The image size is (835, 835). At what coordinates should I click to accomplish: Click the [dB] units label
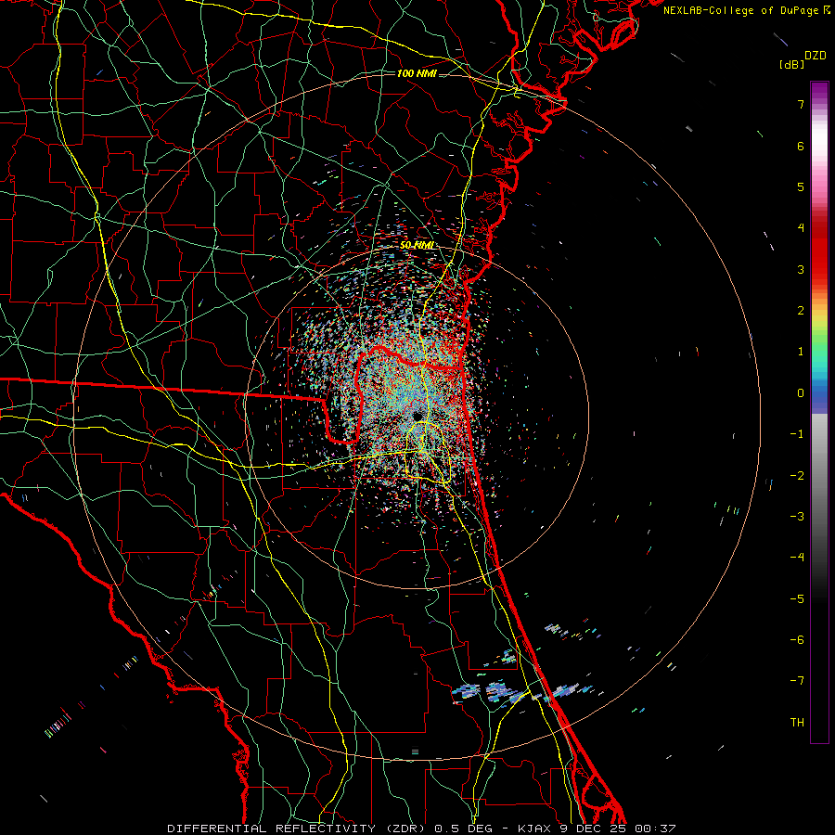792,64
